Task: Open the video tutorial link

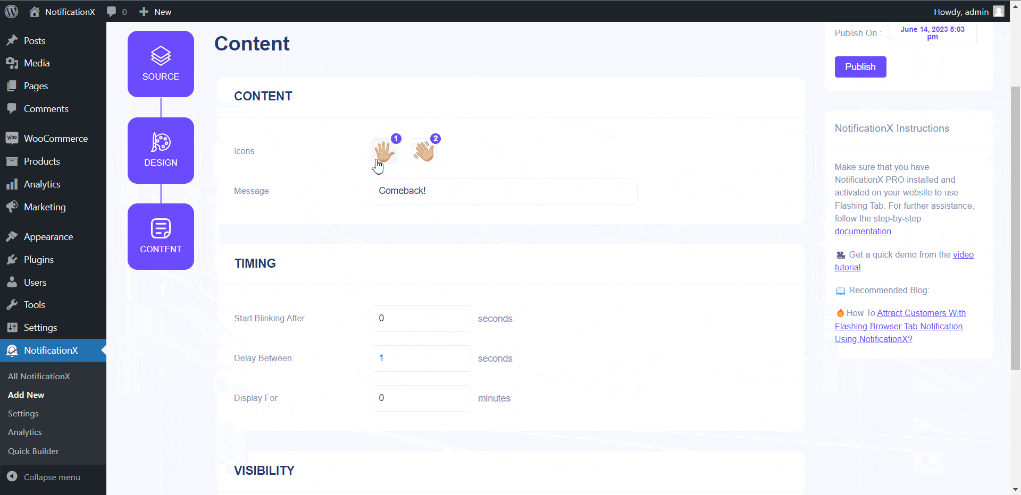Action: [904, 261]
